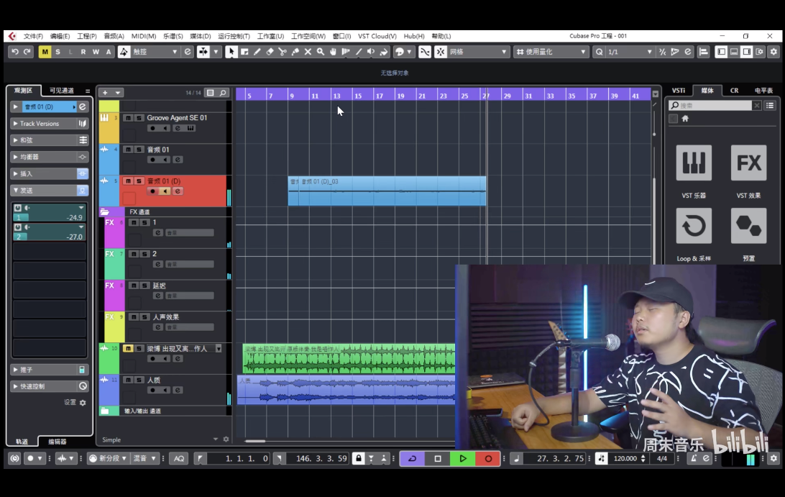
Task: Expand the Track Versions inspector section
Action: 49,123
